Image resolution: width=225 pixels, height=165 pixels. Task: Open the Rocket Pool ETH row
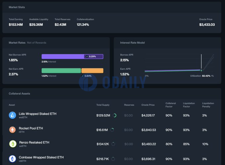[x=112, y=130]
